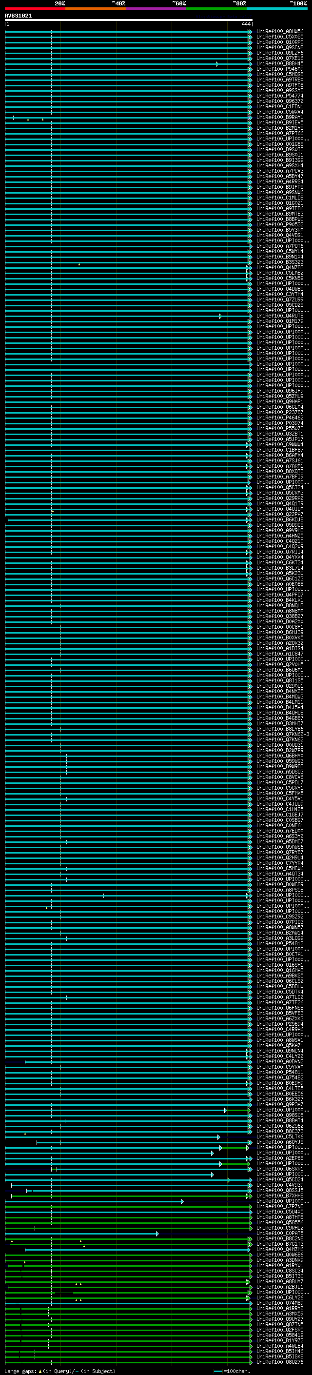Select label UniRef100_Q8U276
Viewport: 312px width, 1375px height.
[279, 1362]
